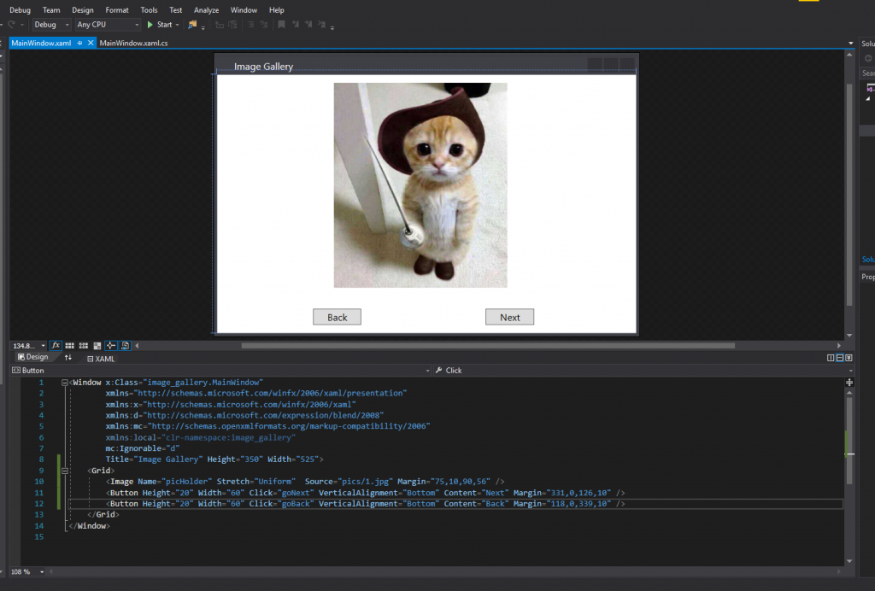
Task: Click the step-into style debug toolbar icon
Action: click(250, 25)
